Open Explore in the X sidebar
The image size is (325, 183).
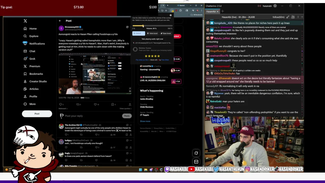(x=31, y=36)
